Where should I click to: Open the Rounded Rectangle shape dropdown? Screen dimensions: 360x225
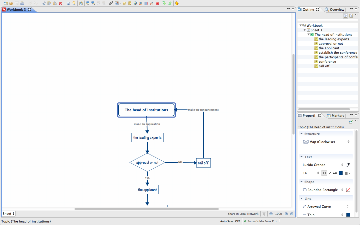[343, 190]
